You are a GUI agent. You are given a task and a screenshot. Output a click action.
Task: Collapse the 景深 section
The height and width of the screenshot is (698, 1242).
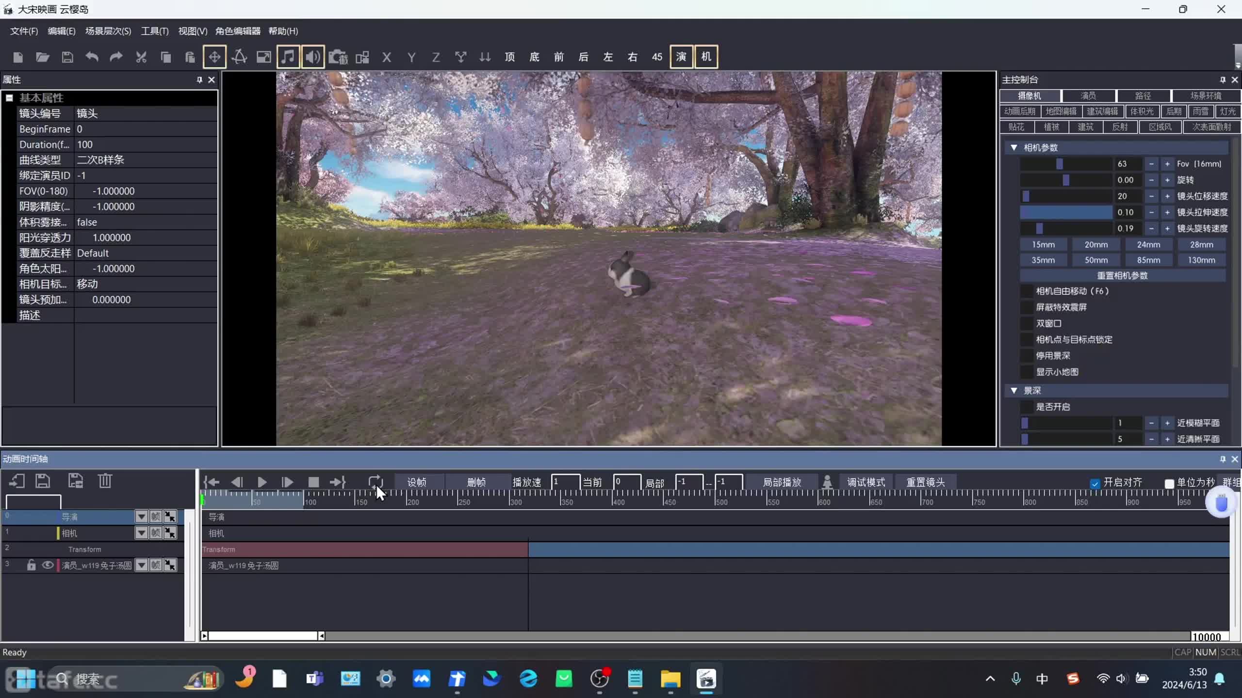(1013, 390)
